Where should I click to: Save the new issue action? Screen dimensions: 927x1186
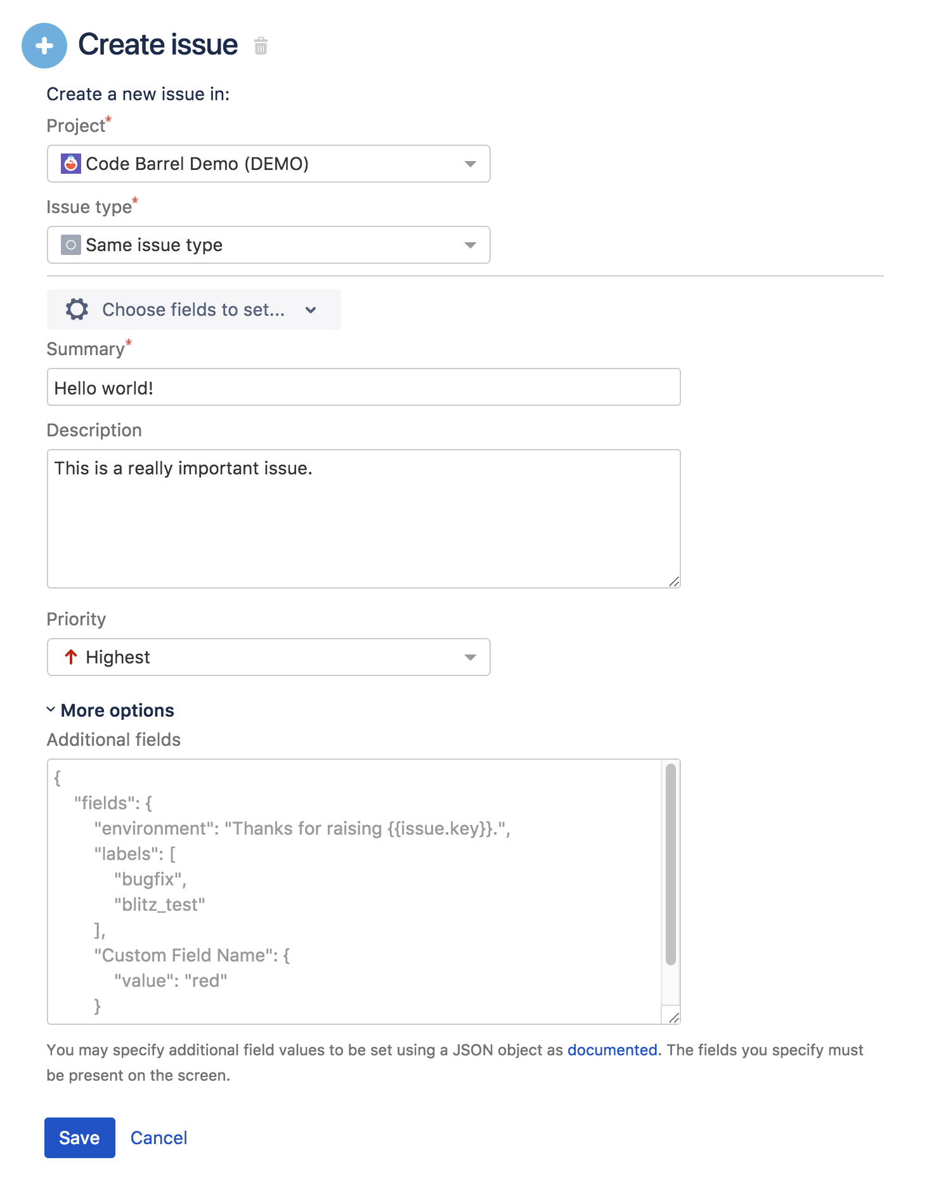80,1138
